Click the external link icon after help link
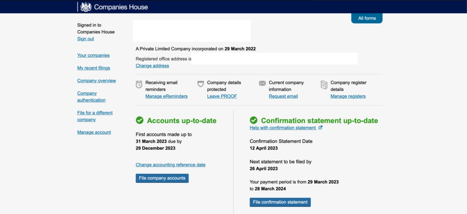 tap(320, 128)
